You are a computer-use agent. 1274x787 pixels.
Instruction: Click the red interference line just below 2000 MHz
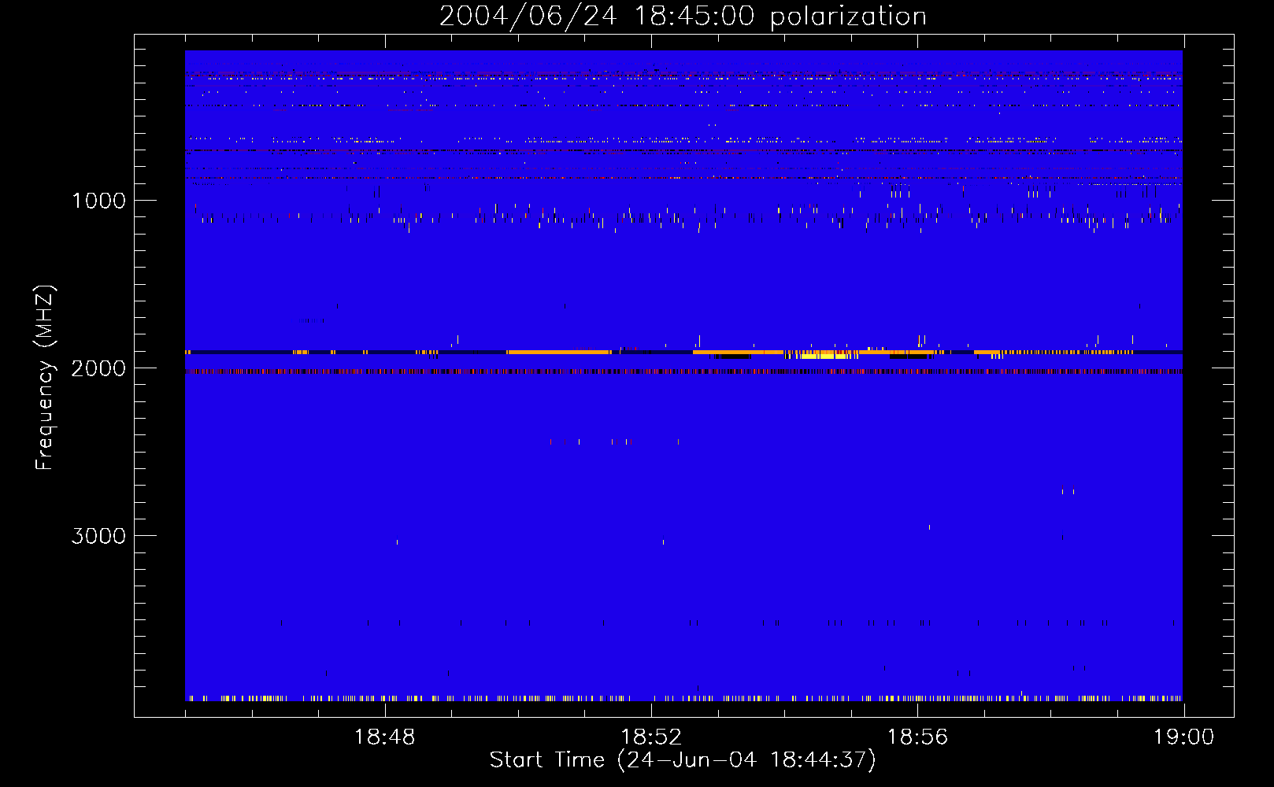click(683, 371)
